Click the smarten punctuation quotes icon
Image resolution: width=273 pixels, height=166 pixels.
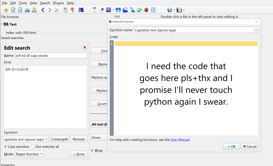point(118,10)
